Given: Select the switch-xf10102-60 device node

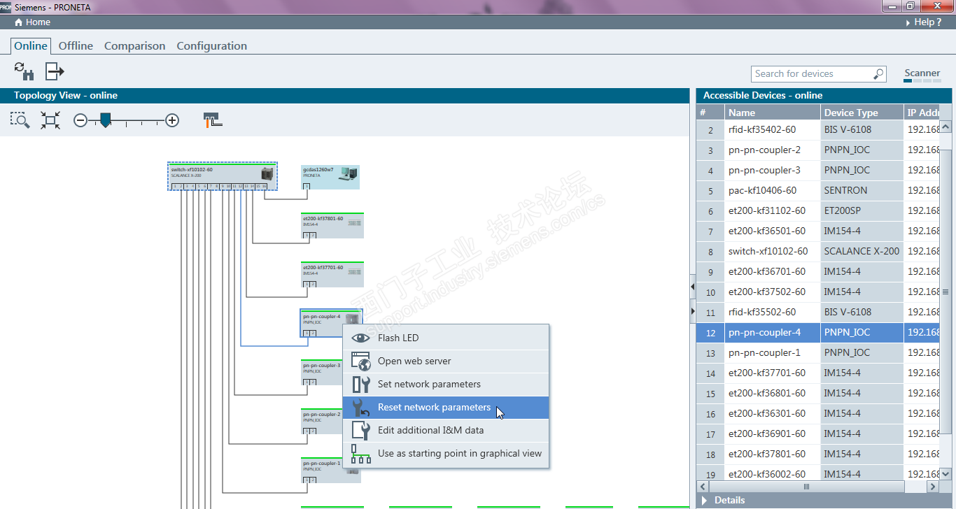Looking at the screenshot, I should 223,176.
